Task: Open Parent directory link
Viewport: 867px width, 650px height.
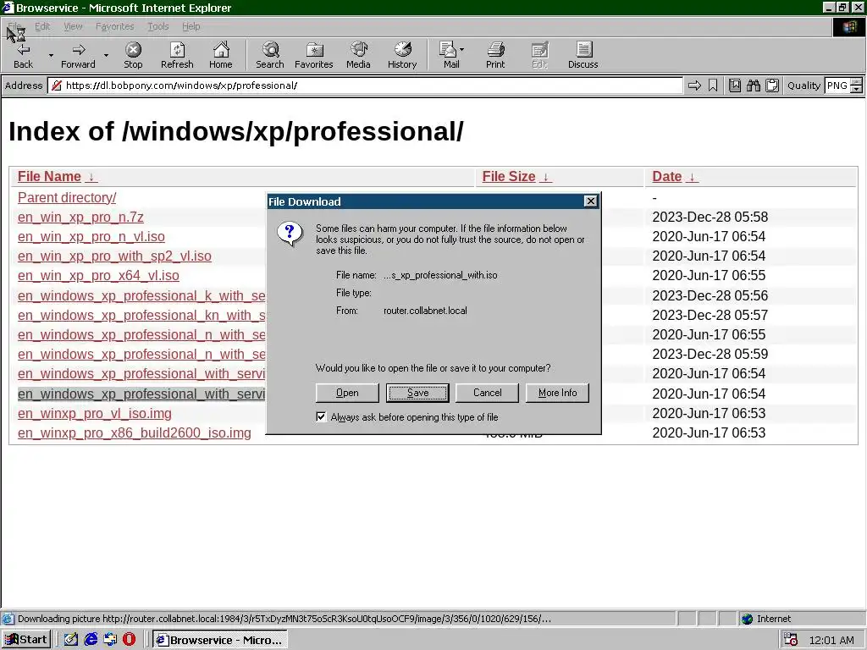Action: pyautogui.click(x=67, y=197)
